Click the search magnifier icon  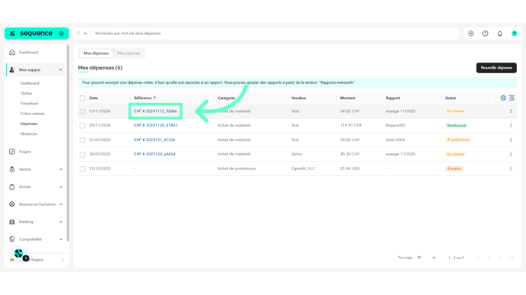[x=79, y=34]
